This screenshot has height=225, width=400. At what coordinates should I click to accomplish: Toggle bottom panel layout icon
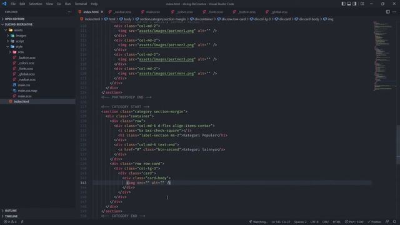[349, 4]
